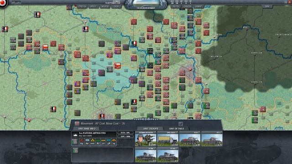
Task: Click the checkmark confirm button on movement bar
Action: pos(181,123)
